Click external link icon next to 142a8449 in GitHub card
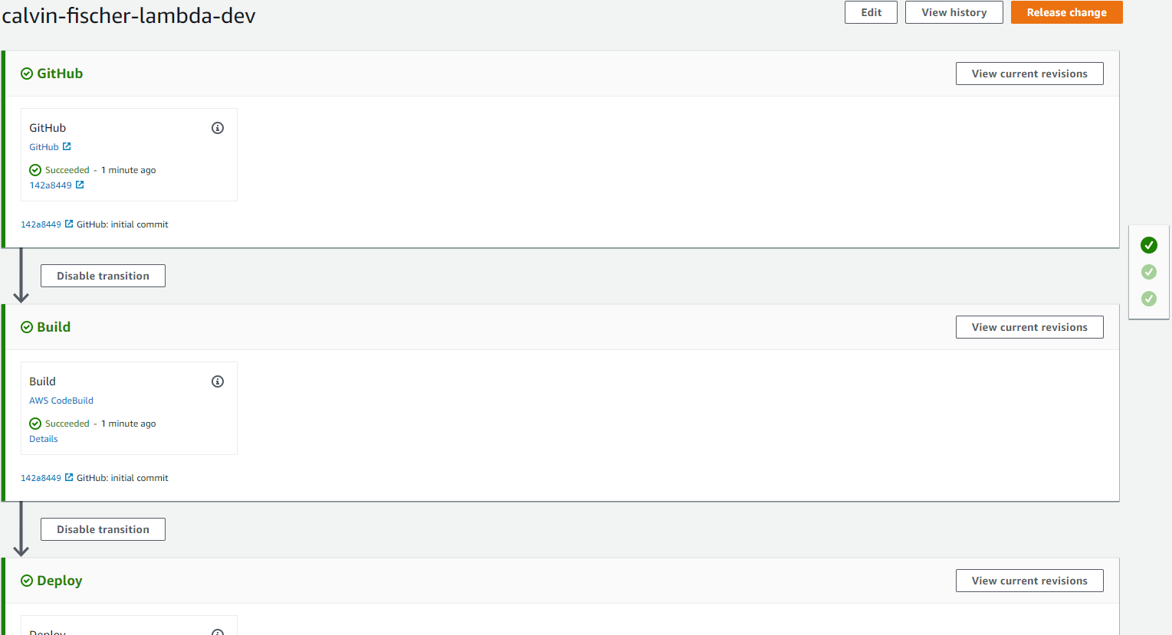This screenshot has width=1172, height=635. pos(80,185)
